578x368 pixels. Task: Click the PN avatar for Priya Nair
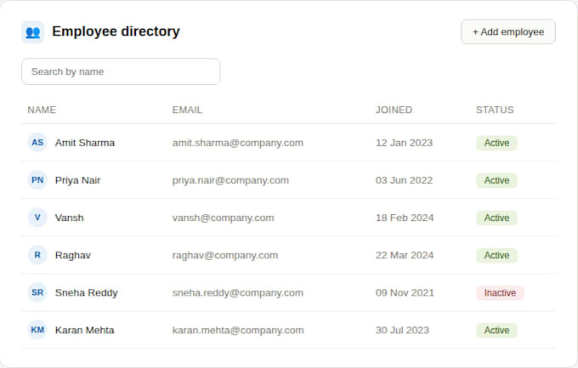[x=37, y=180]
